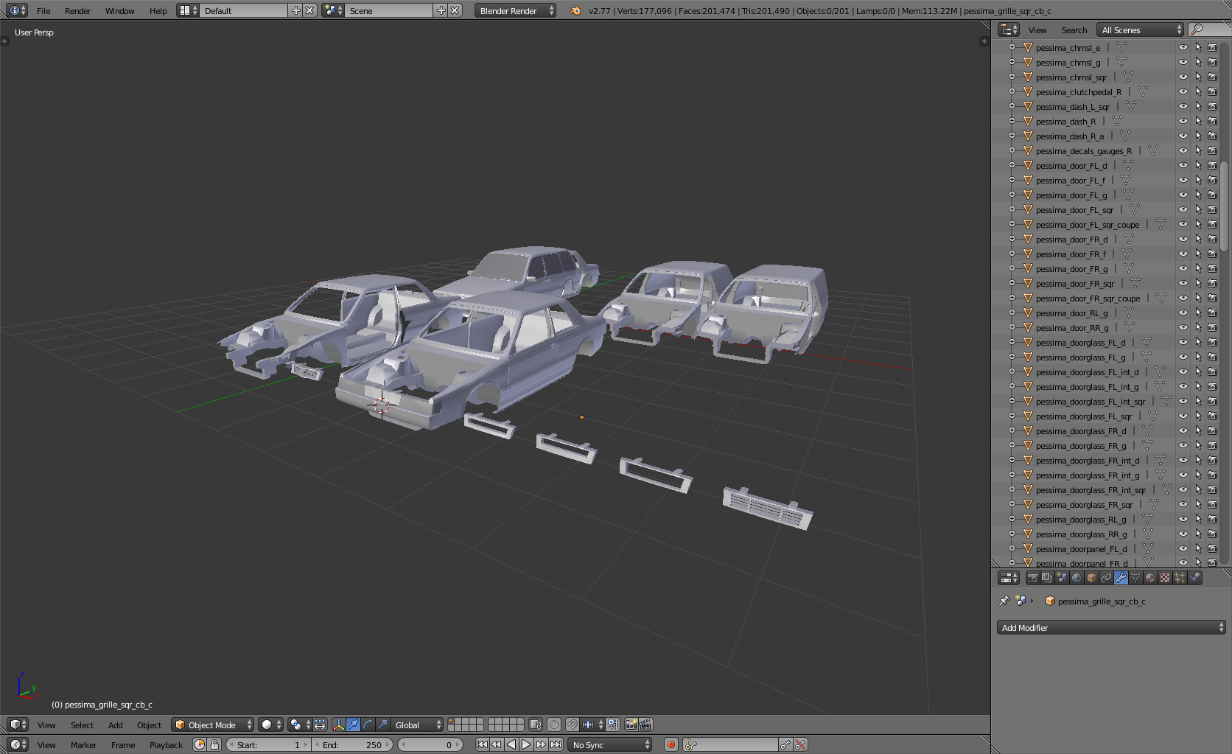Switch to the Material properties tab
Screen dimensions: 1232x754
click(x=1150, y=579)
